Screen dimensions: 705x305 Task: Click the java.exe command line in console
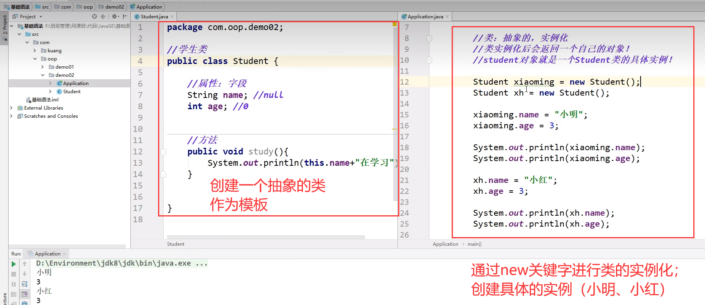(122, 264)
